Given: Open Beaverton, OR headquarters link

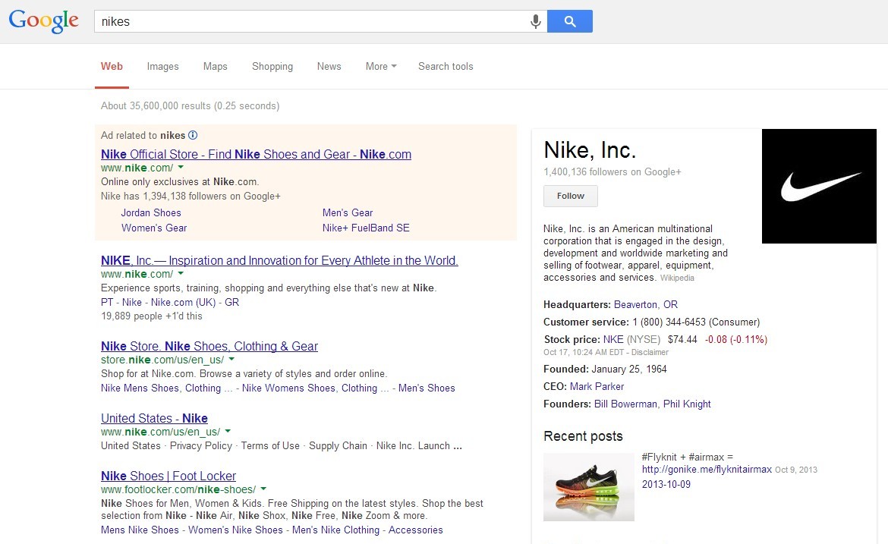Looking at the screenshot, I should [x=646, y=304].
